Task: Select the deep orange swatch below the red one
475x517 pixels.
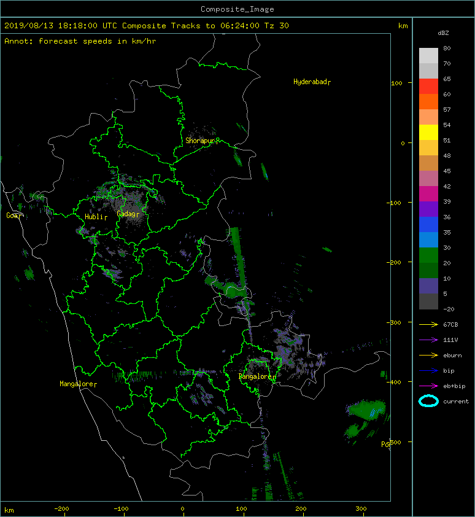Action: point(428,102)
